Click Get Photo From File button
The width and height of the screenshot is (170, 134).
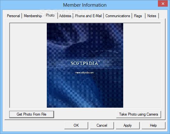click(x=32, y=114)
